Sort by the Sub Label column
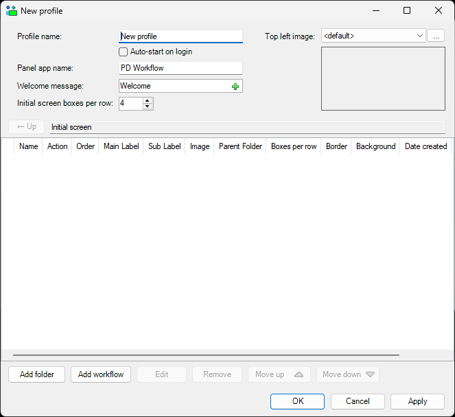Image resolution: width=455 pixels, height=417 pixels. tap(164, 146)
